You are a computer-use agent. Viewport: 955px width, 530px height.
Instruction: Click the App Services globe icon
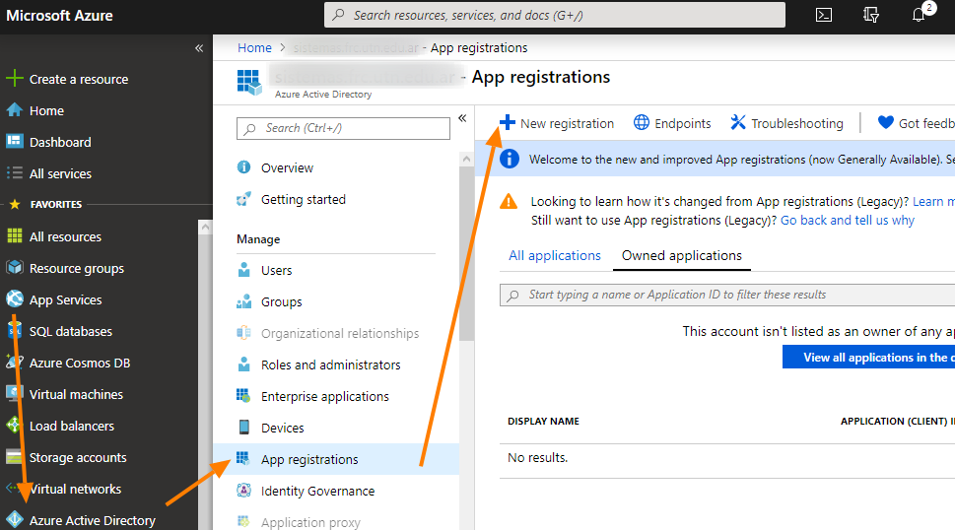(14, 299)
